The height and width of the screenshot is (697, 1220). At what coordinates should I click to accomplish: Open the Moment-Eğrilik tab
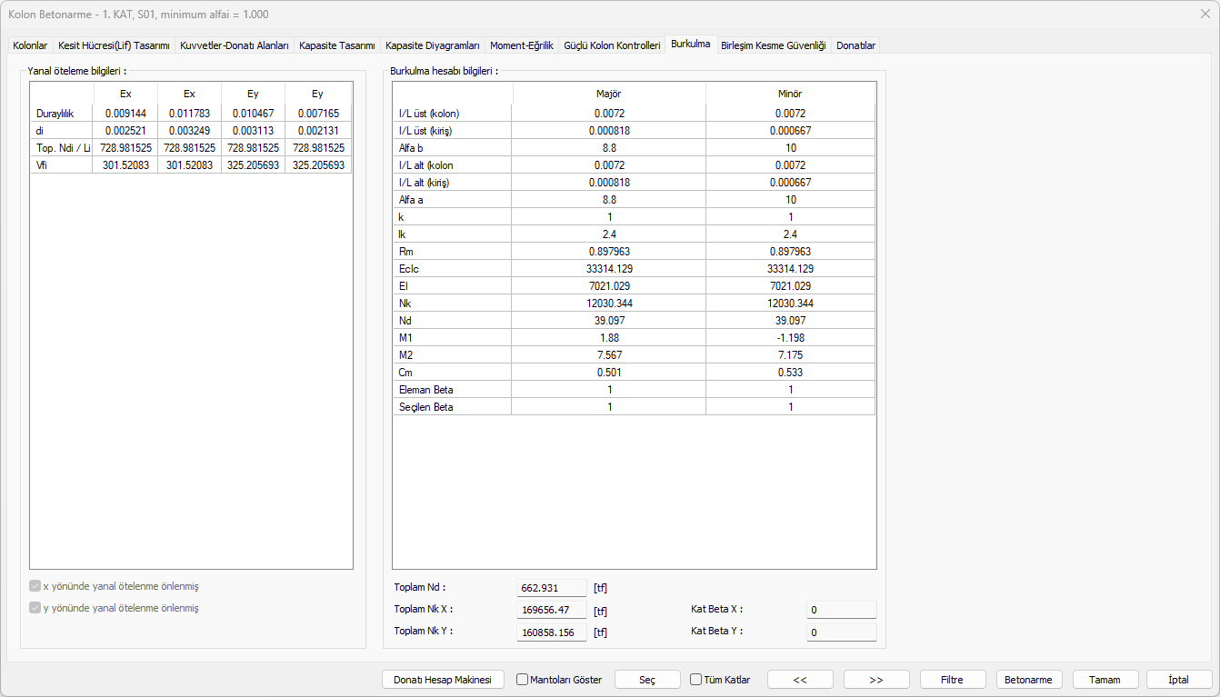click(x=521, y=45)
